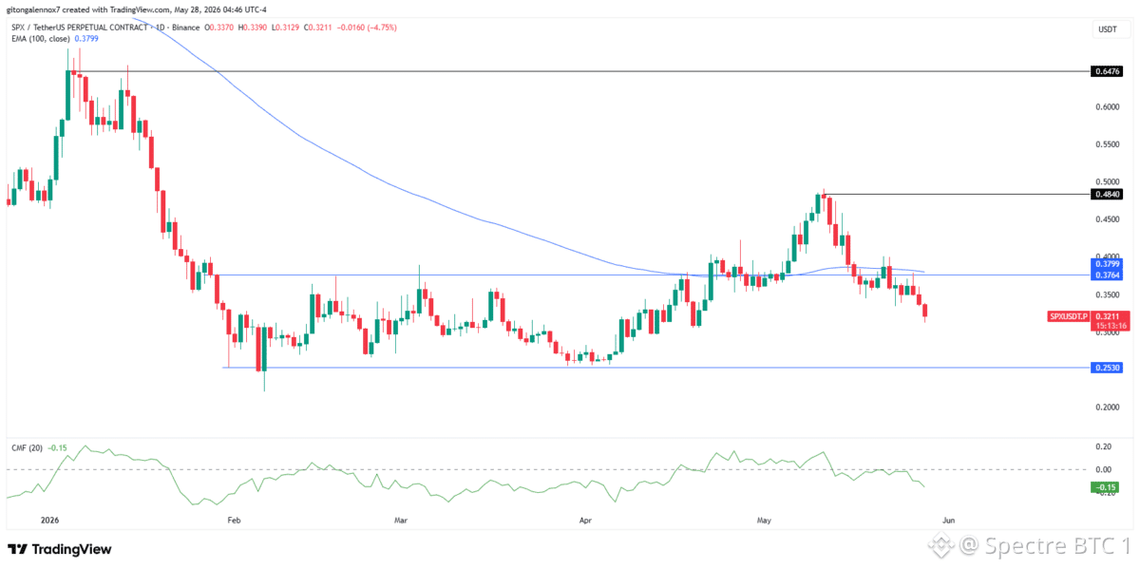Click the TradingView logo at bottom left
This screenshot has height=569, width=1140.
tap(60, 549)
